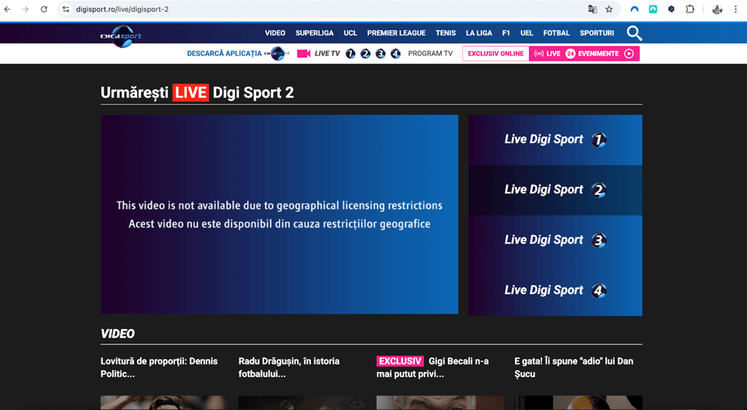Switch to channel 2 in Live TV bar
This screenshot has width=747, height=410.
pyautogui.click(x=365, y=54)
